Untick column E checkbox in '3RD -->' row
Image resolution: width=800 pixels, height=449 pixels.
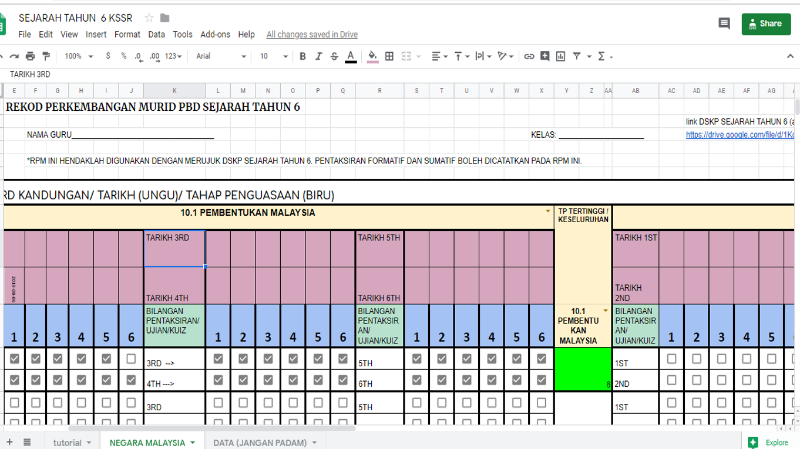pos(14,359)
